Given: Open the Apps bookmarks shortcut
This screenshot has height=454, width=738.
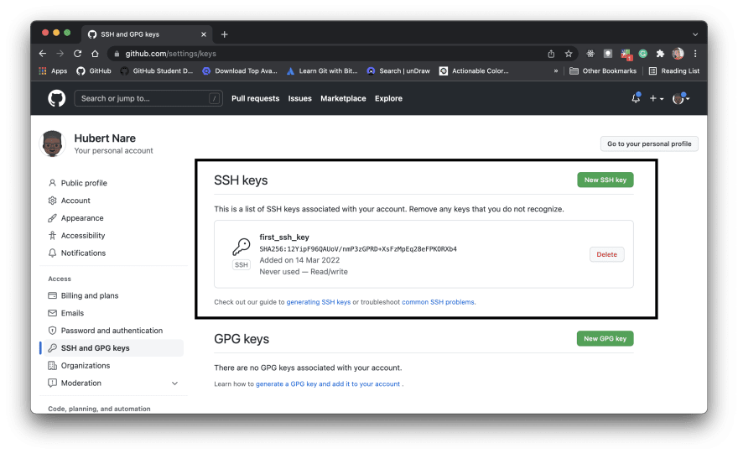Looking at the screenshot, I should [x=53, y=71].
